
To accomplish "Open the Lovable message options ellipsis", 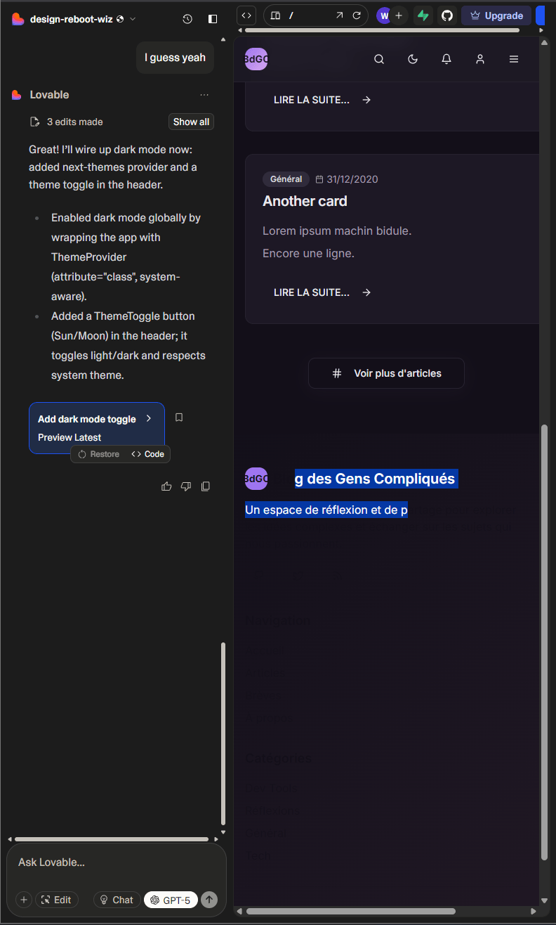I will click(x=204, y=95).
